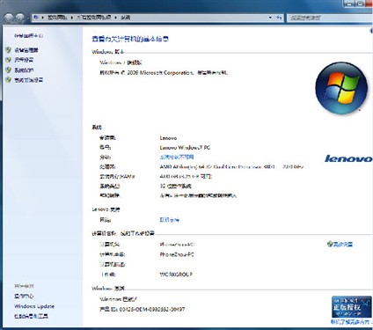This screenshot has width=373, height=330.
Task: Click the AMD Athlon processor text
Action: (231, 166)
